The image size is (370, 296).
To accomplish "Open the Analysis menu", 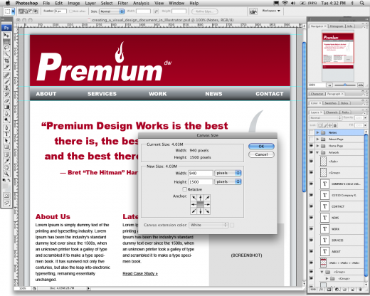I will pyautogui.click(x=141, y=3).
